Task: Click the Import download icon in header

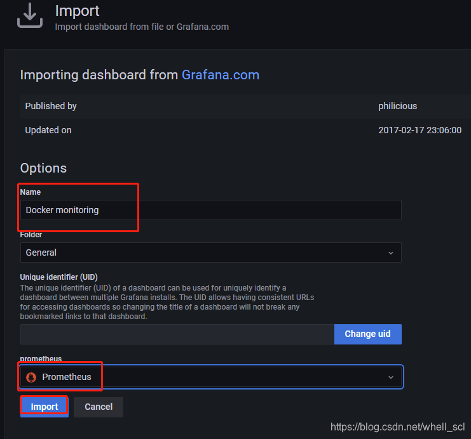Action: pyautogui.click(x=30, y=16)
